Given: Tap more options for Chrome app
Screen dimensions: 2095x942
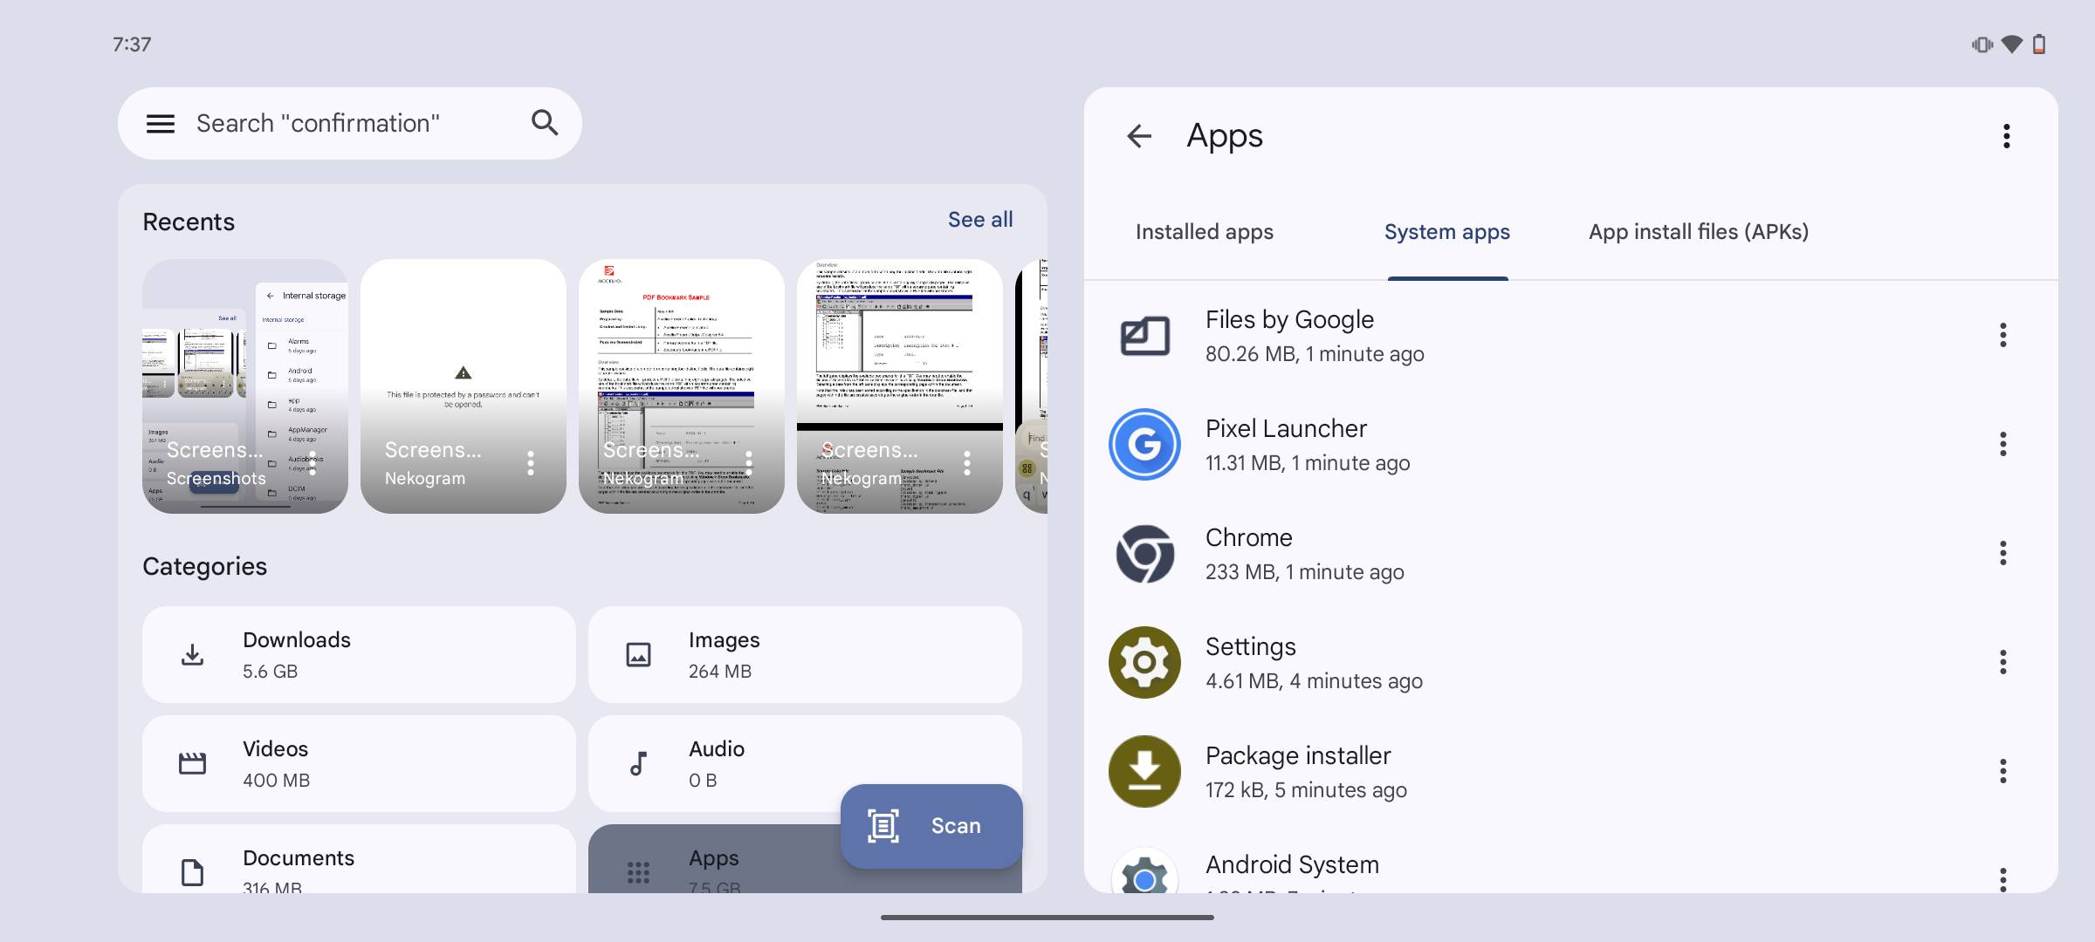Looking at the screenshot, I should coord(2002,552).
